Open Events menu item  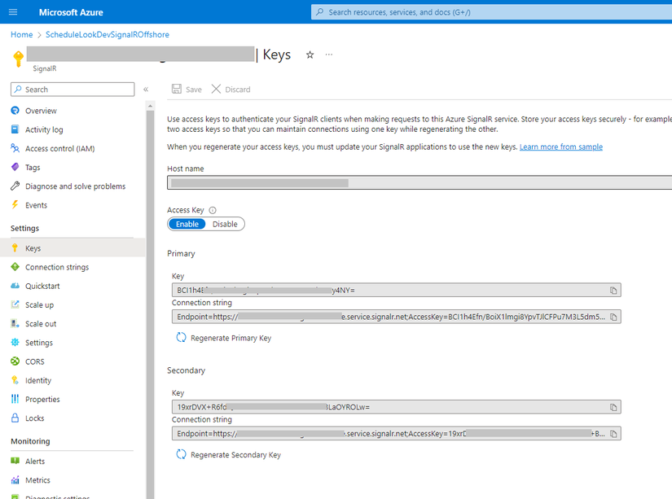pyautogui.click(x=36, y=205)
